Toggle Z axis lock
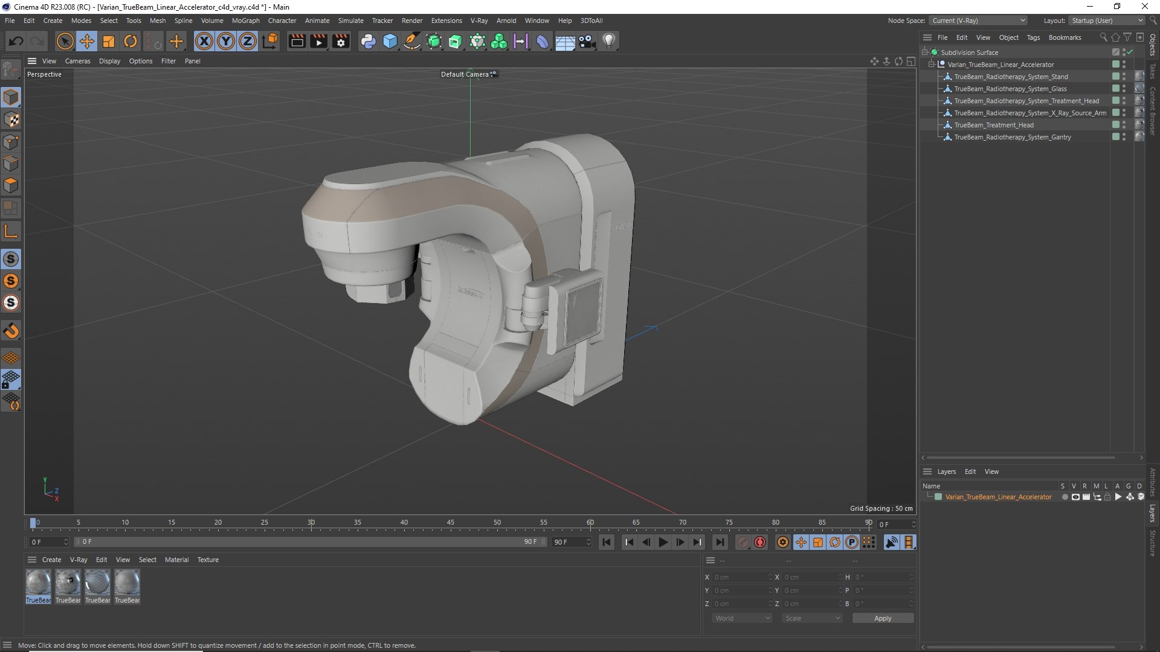 click(x=248, y=41)
